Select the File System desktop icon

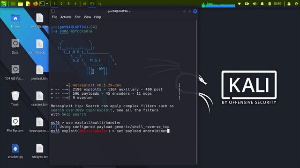15,125
